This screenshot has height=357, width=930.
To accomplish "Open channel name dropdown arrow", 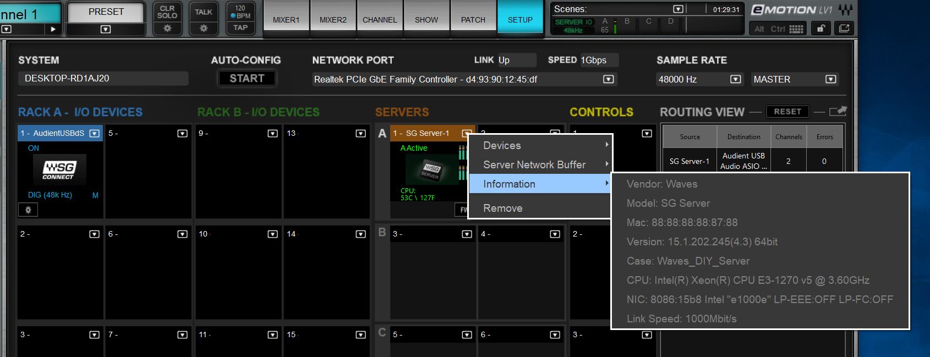I will click(x=7, y=29).
